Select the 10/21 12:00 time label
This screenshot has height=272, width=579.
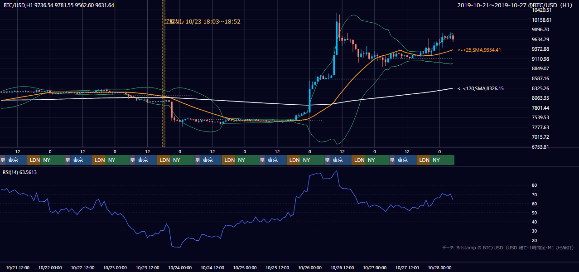[18, 268]
